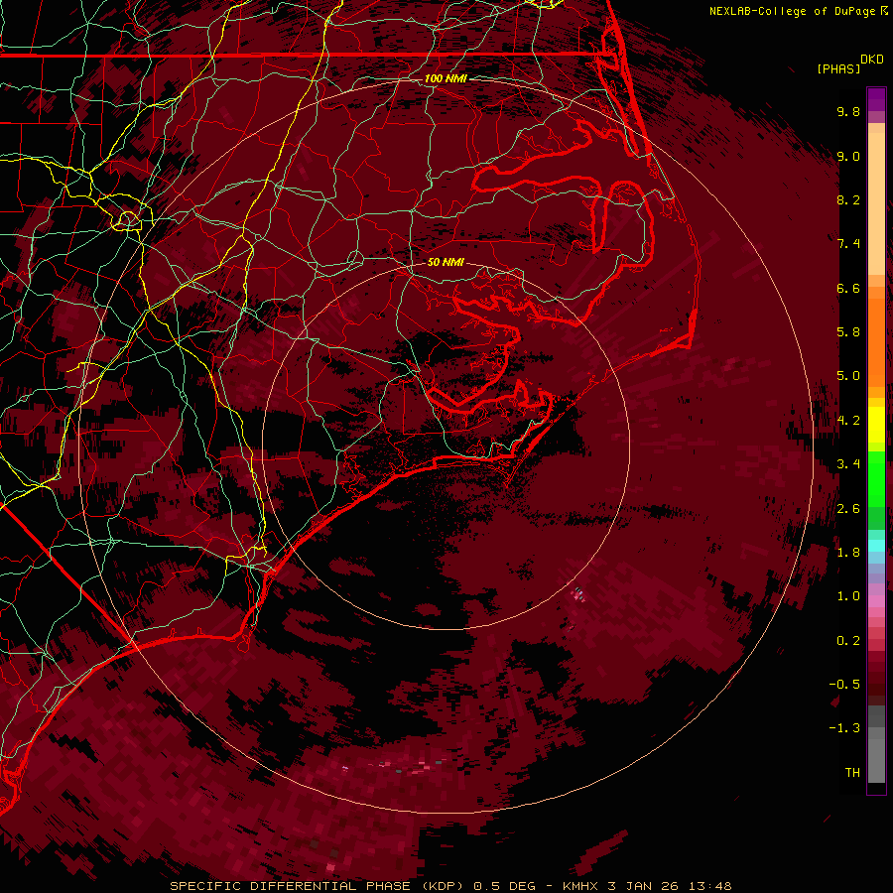Click the 7.4 value on the color scale
Viewport: 893px width, 893px height.
(848, 244)
